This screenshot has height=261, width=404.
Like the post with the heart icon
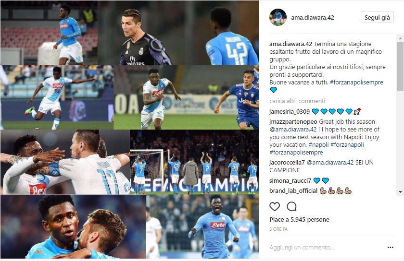point(275,206)
